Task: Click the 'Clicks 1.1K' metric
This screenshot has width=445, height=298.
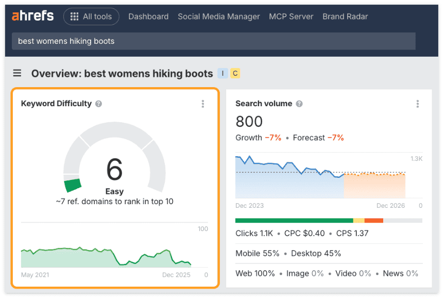Action: pos(254,233)
